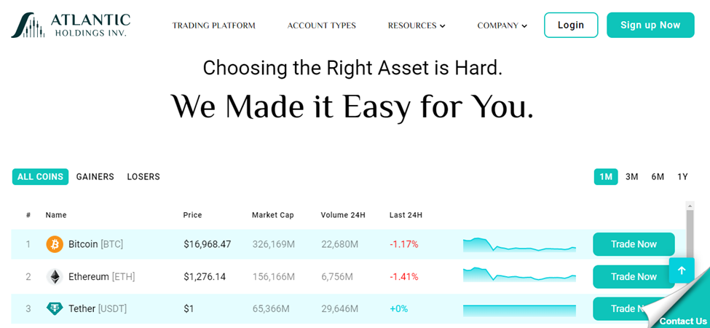710x328 pixels.
Task: Open the TRADING PLATFORM menu item
Action: pos(213,26)
